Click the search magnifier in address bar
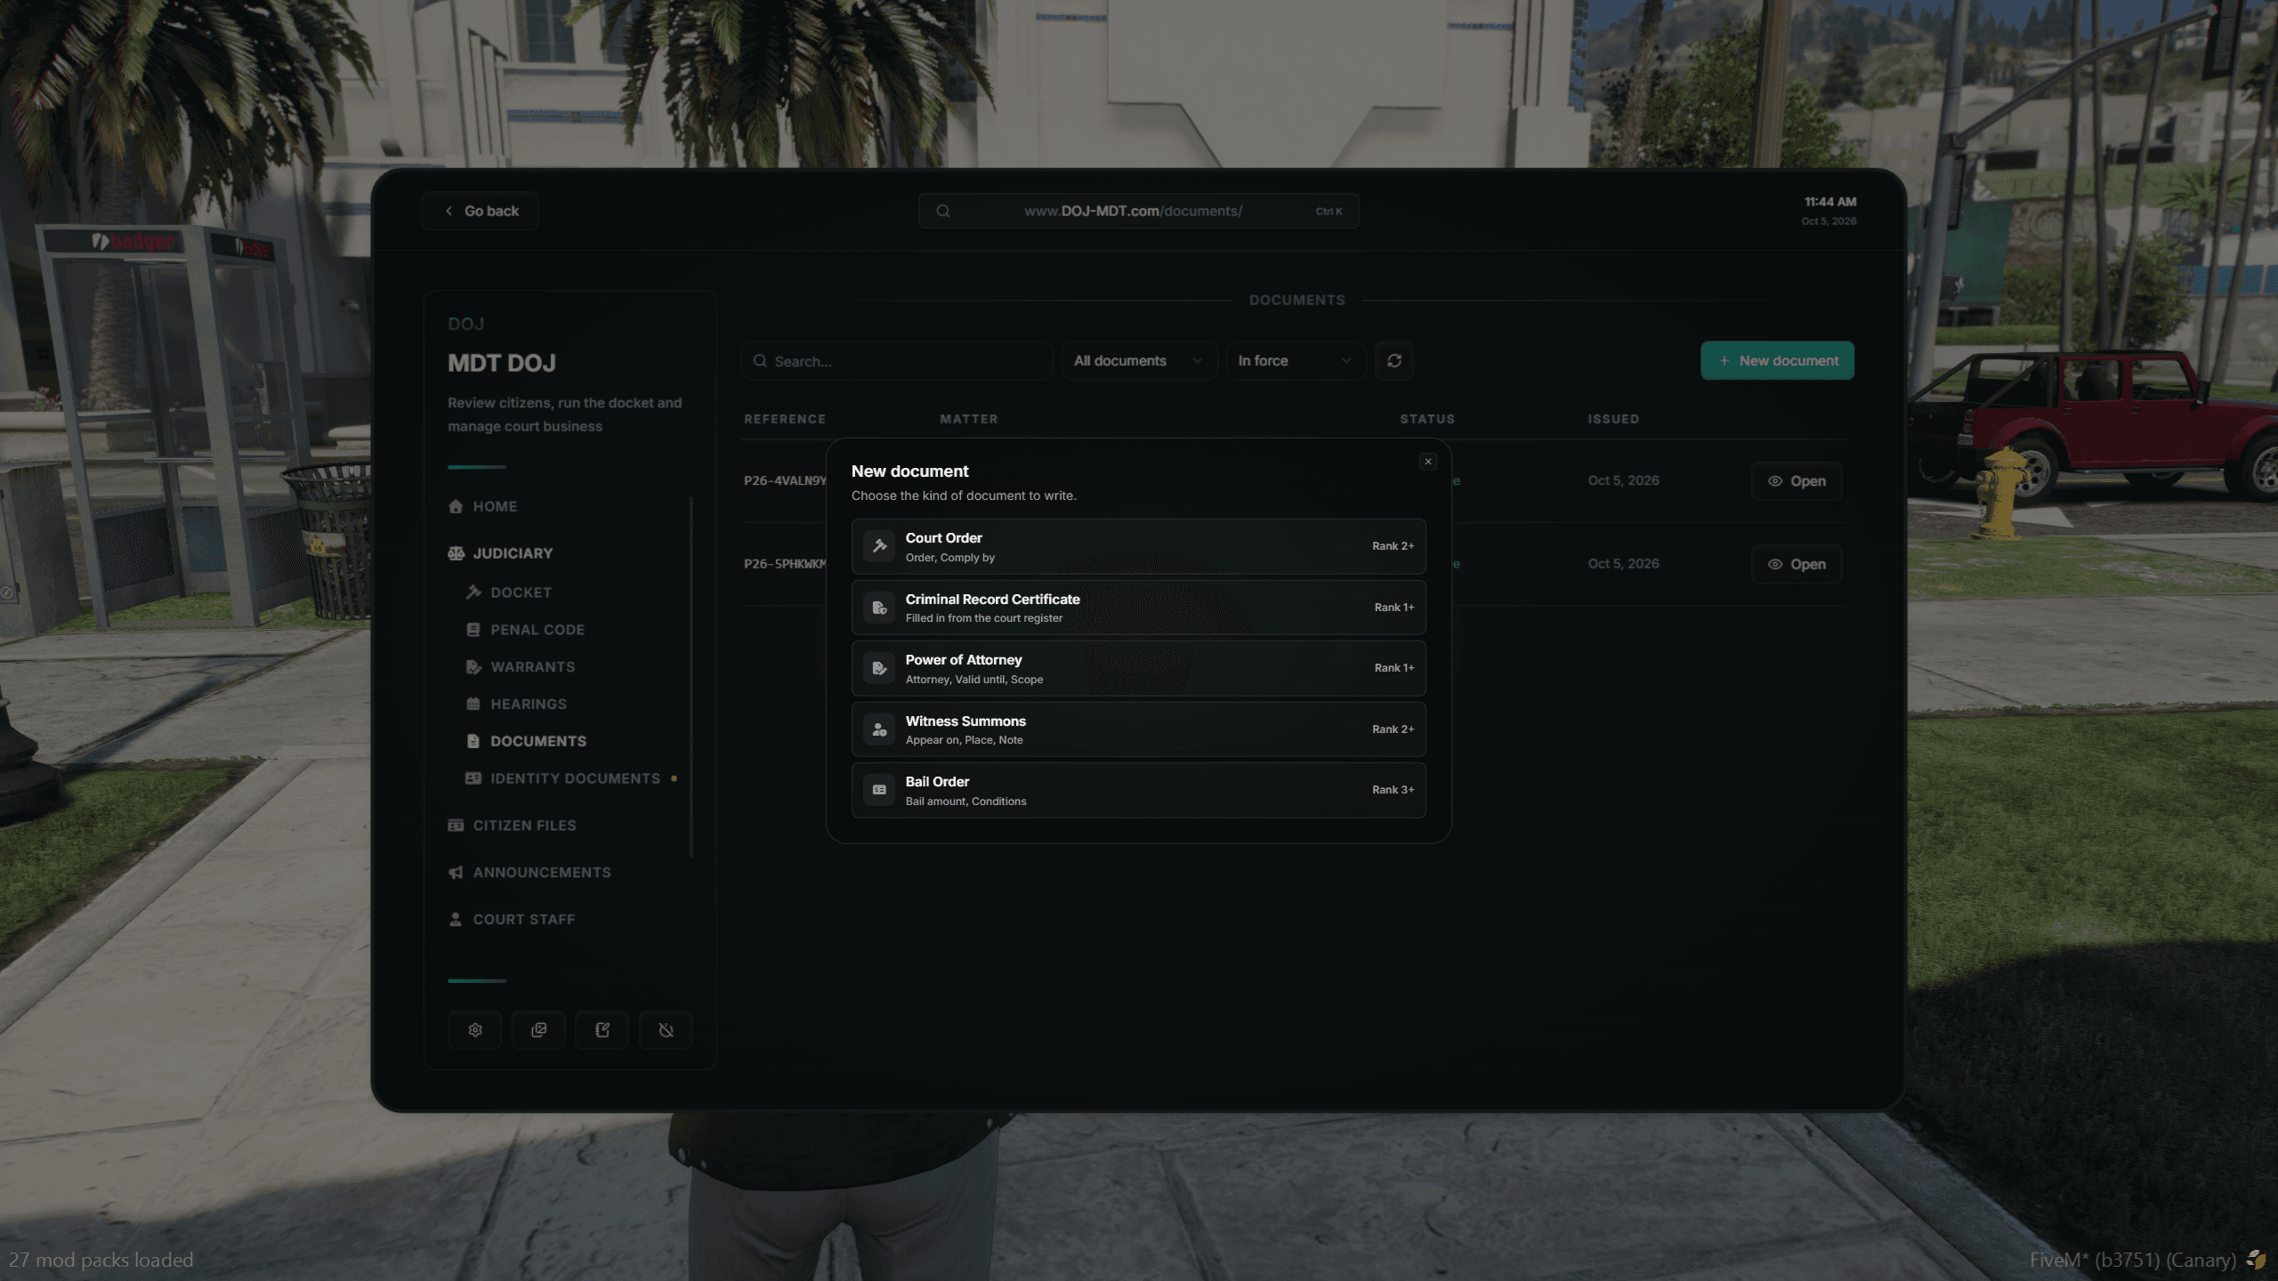The width and height of the screenshot is (2278, 1281). (x=943, y=211)
